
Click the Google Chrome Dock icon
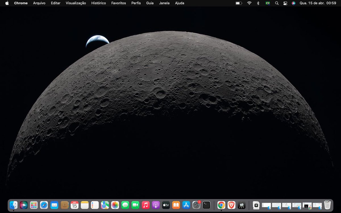(221, 205)
